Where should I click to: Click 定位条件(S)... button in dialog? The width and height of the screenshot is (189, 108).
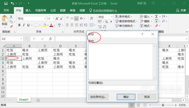pyautogui.click(x=98, y=97)
